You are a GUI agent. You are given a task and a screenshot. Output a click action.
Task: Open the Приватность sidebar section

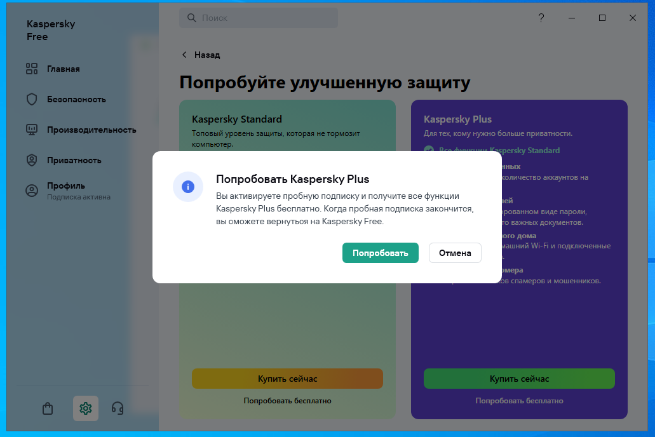click(74, 161)
